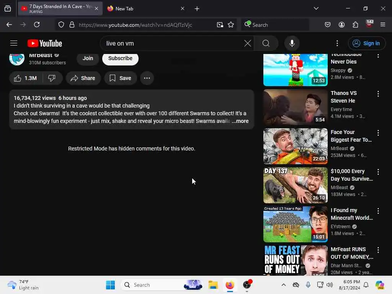Open EYstreem channel name link
The image size is (392, 294).
click(x=340, y=227)
